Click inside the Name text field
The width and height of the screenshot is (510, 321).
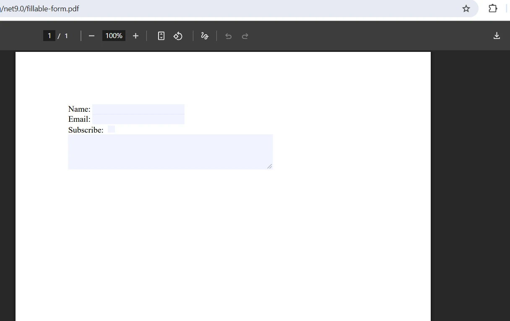point(138,109)
